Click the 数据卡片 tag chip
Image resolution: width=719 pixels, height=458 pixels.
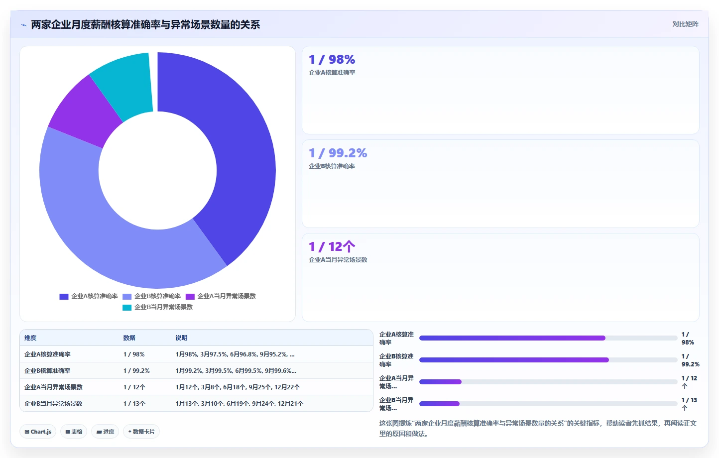coord(141,432)
